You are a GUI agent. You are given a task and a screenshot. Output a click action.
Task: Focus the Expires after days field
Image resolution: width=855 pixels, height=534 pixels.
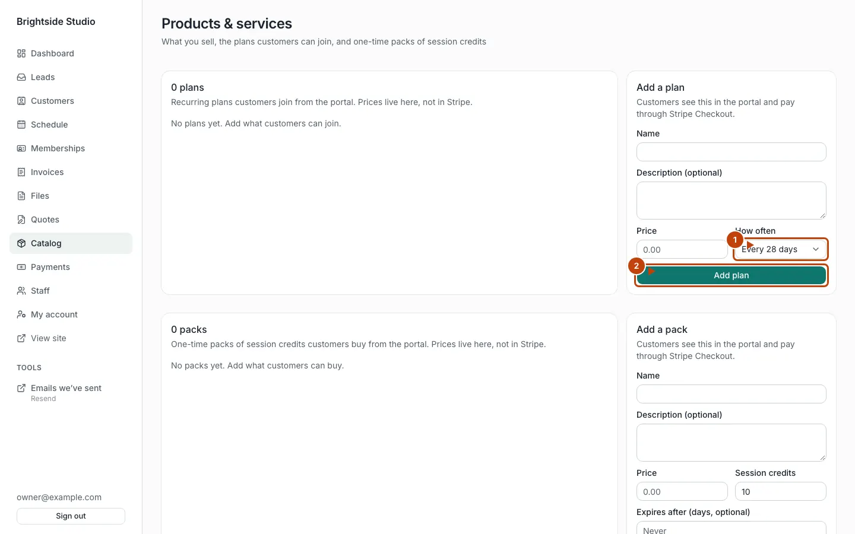[731, 528]
